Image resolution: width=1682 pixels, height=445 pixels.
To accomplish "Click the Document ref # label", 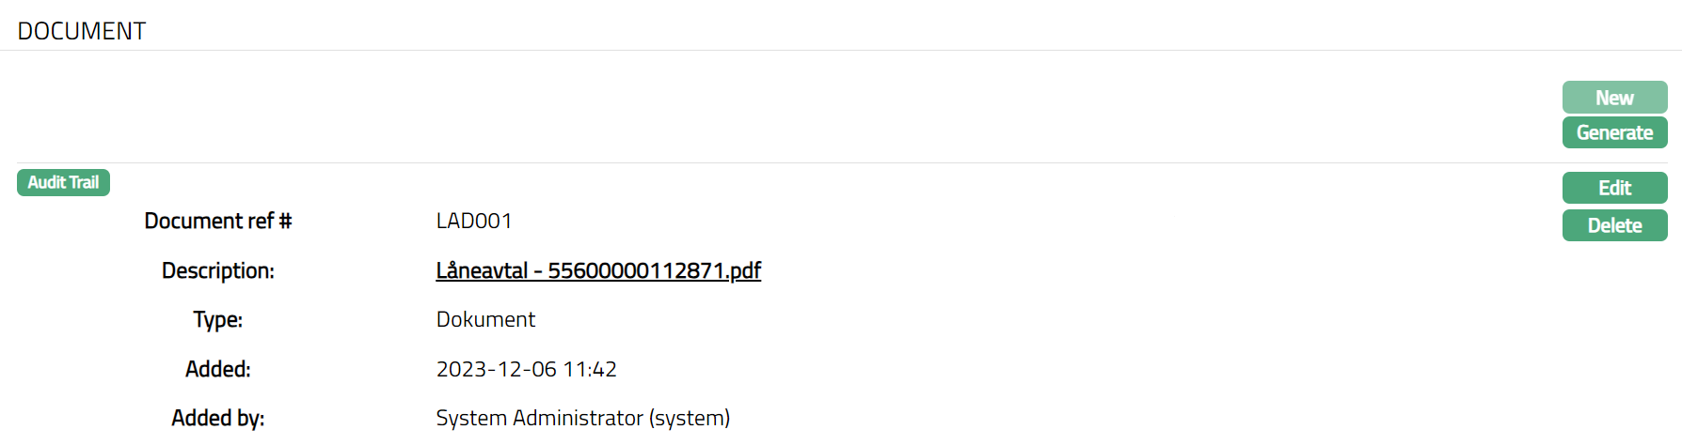I will tap(218, 221).
